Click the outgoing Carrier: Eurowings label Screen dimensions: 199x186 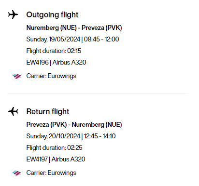click(51, 76)
